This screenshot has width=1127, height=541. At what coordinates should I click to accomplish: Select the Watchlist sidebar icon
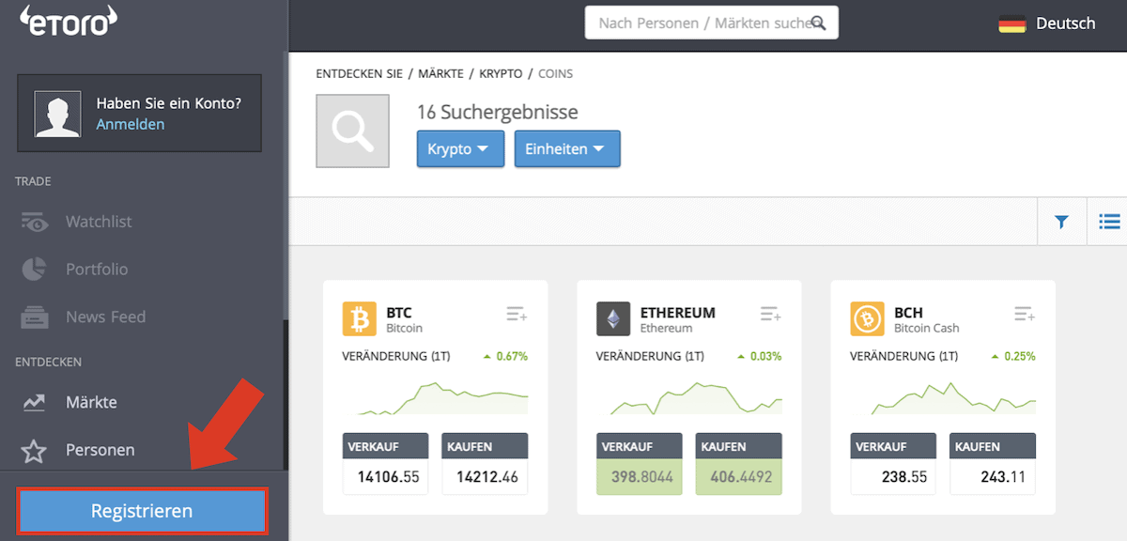click(x=35, y=222)
